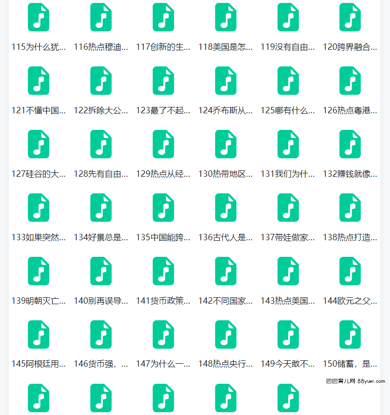Open audio file icon for 115为什么犹

click(39, 17)
